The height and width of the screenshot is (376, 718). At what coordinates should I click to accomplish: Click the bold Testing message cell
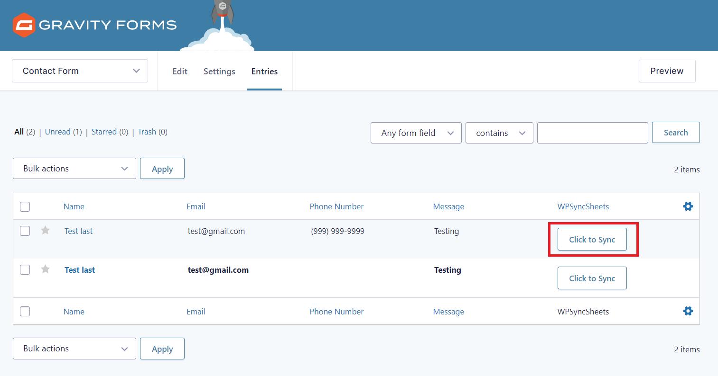click(x=448, y=270)
